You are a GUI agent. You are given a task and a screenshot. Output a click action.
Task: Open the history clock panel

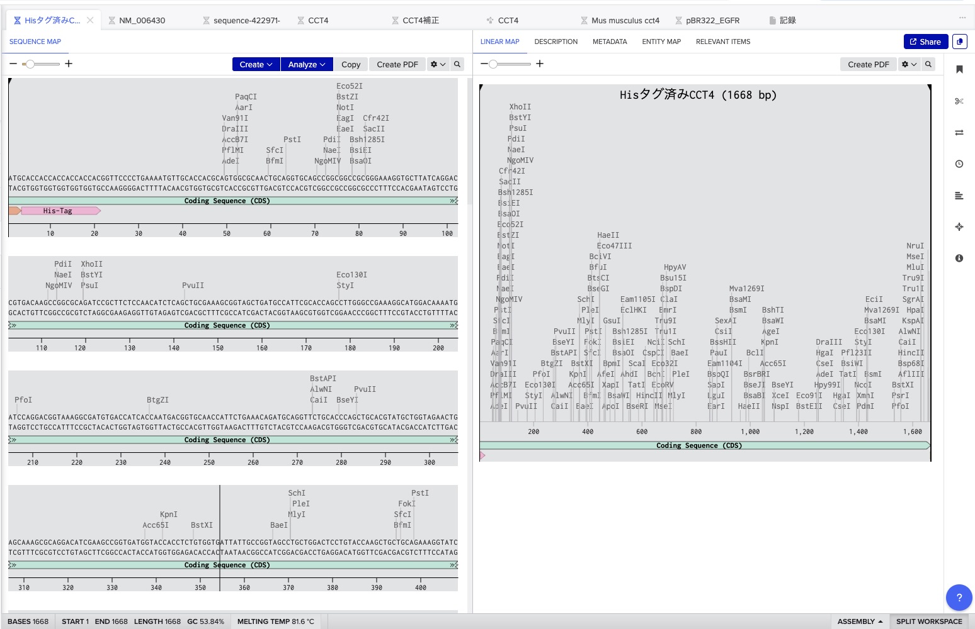959,164
